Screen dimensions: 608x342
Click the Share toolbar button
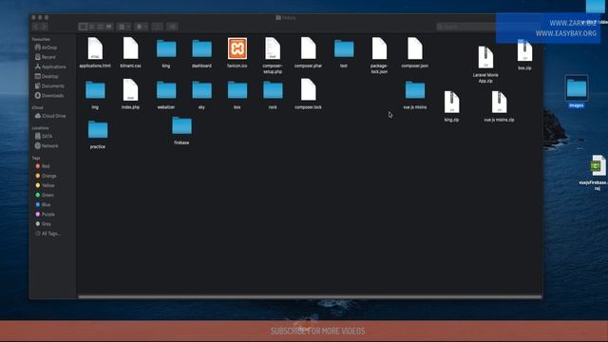coord(157,27)
